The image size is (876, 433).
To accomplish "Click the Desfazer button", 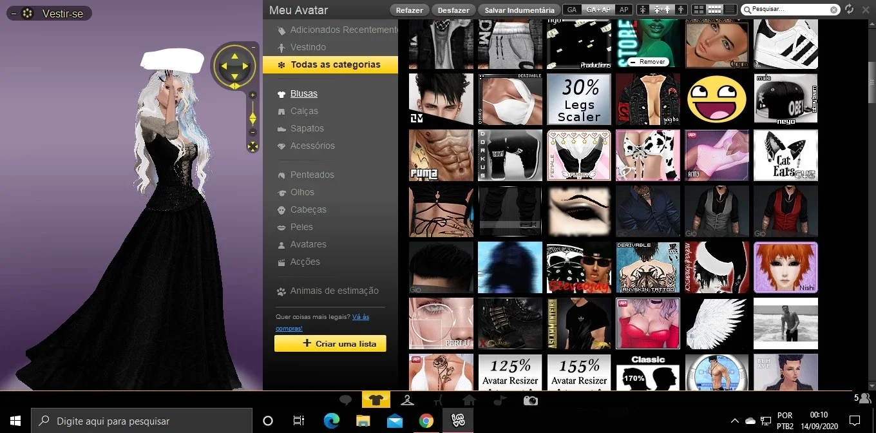I will [x=453, y=10].
